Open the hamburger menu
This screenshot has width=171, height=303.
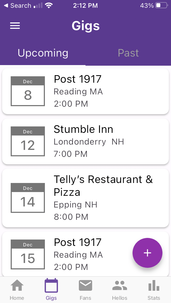click(x=15, y=26)
